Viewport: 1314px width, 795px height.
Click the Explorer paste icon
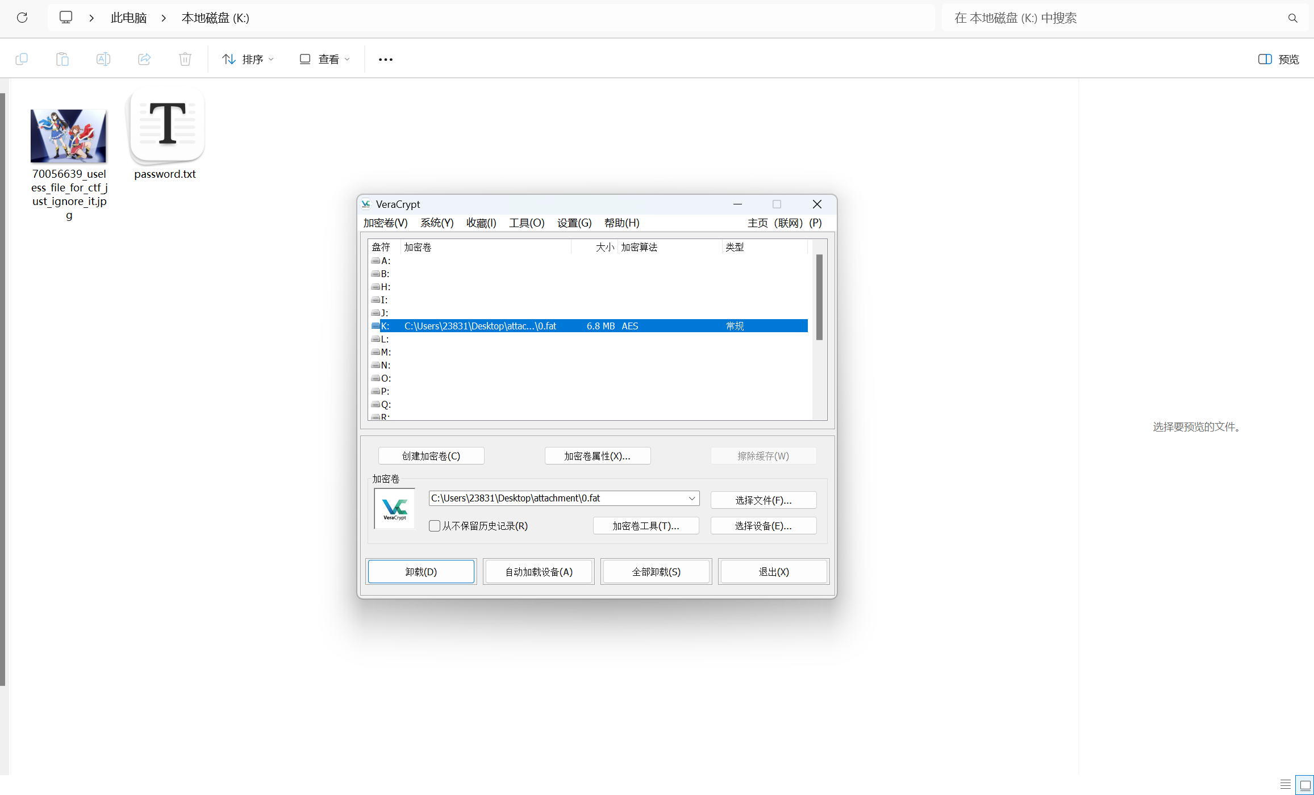pos(62,59)
